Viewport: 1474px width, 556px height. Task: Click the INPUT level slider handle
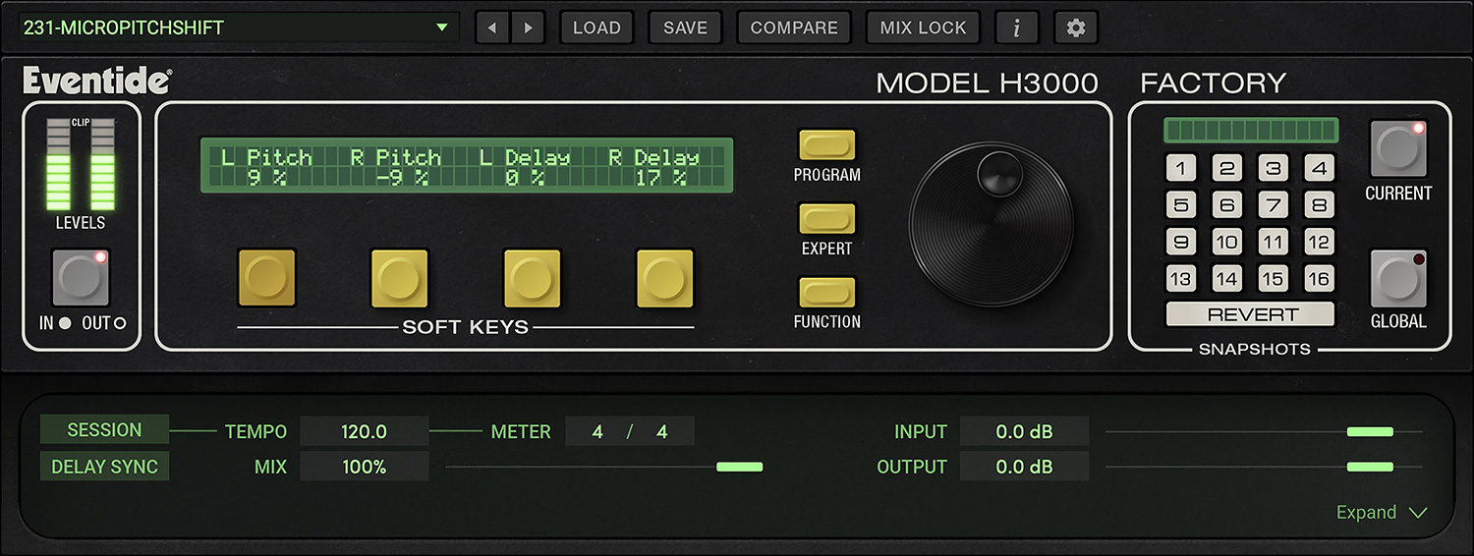point(1370,431)
